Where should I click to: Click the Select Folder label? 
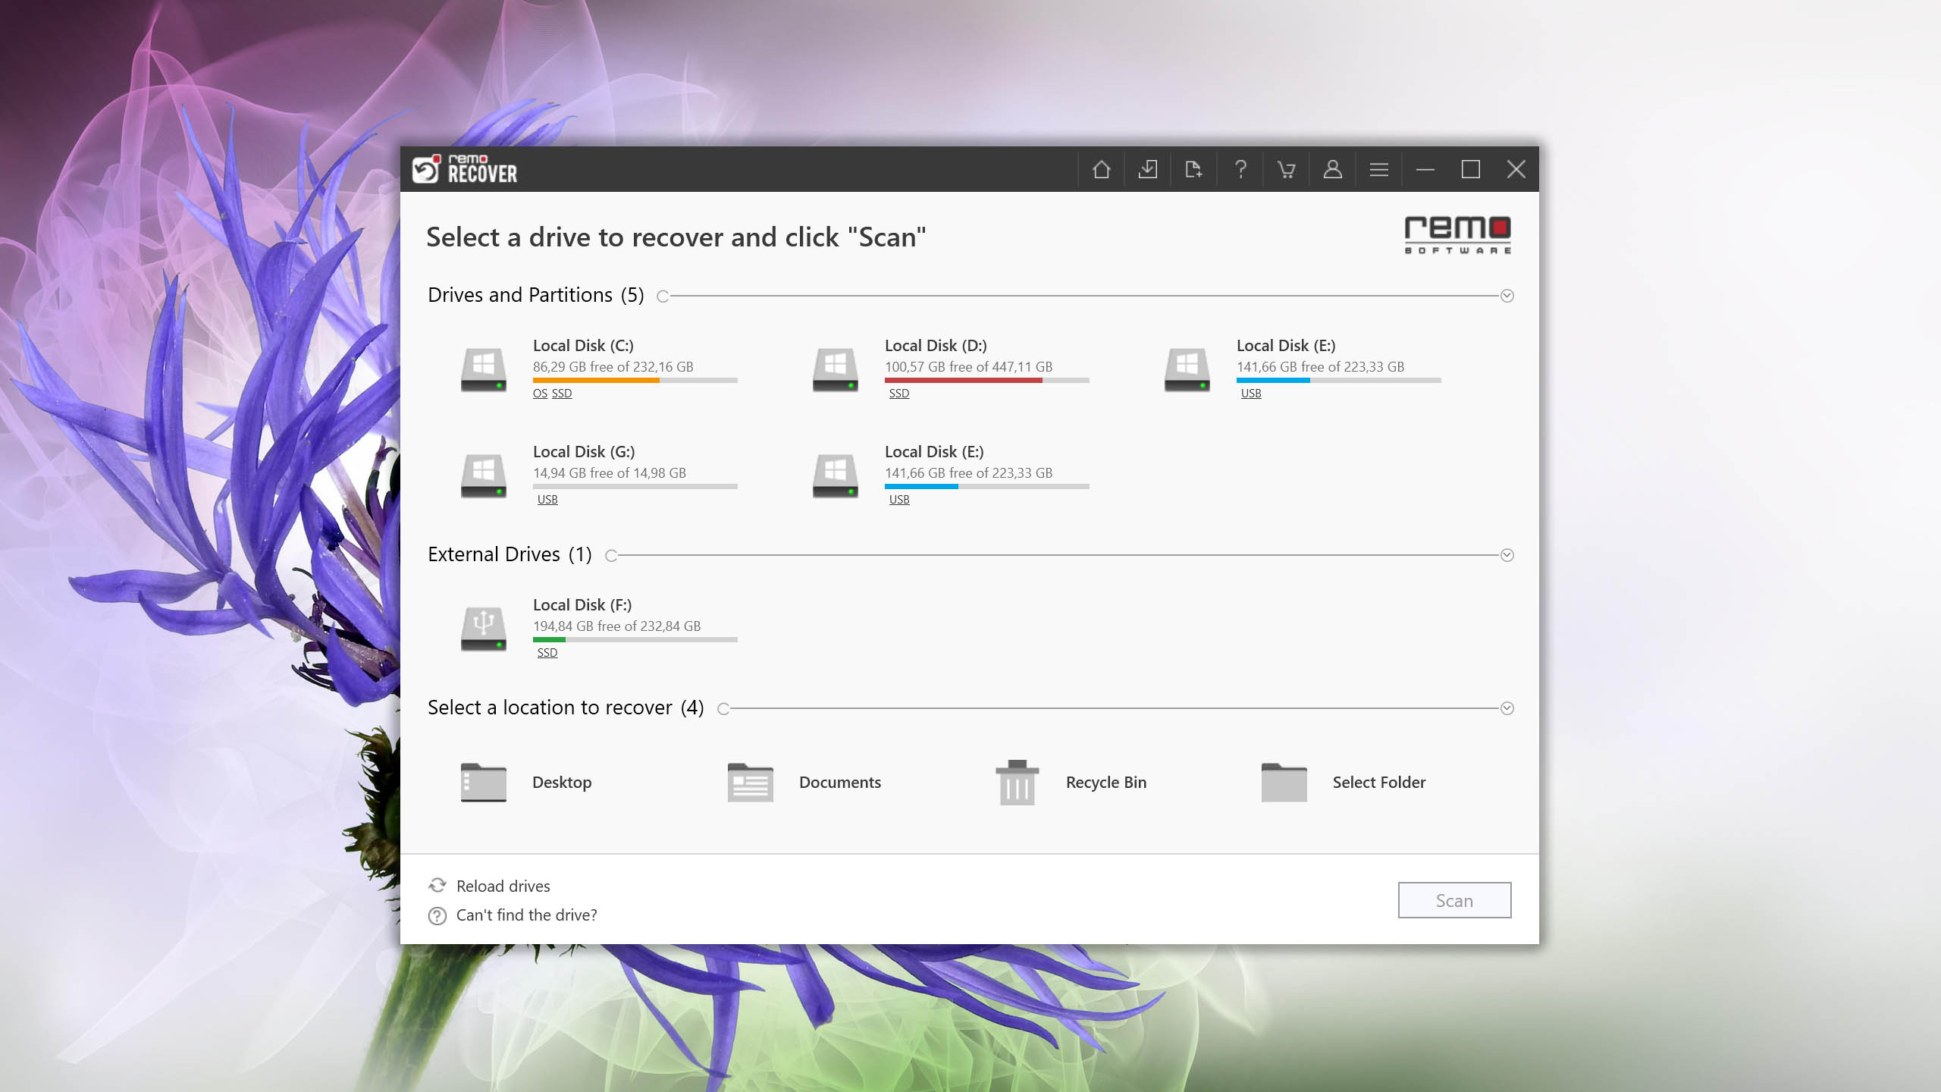coord(1379,782)
